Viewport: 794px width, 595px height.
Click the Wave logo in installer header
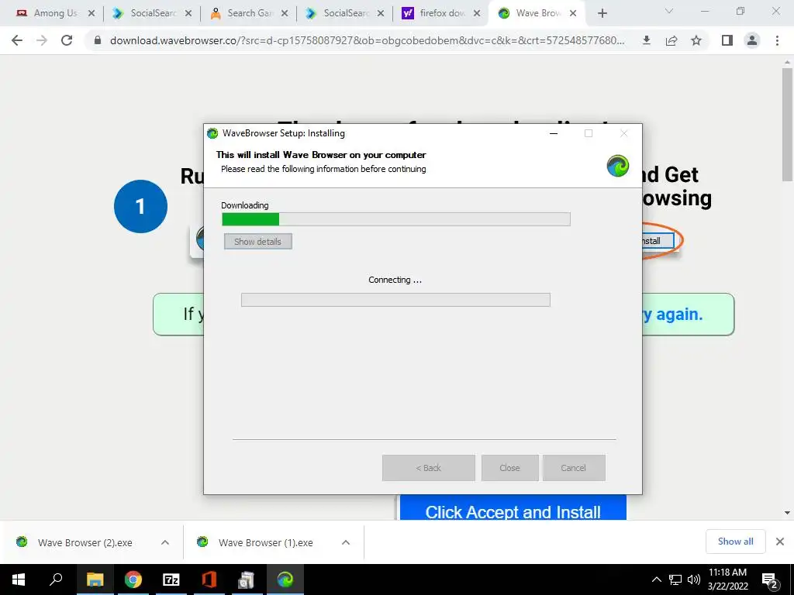pos(618,166)
